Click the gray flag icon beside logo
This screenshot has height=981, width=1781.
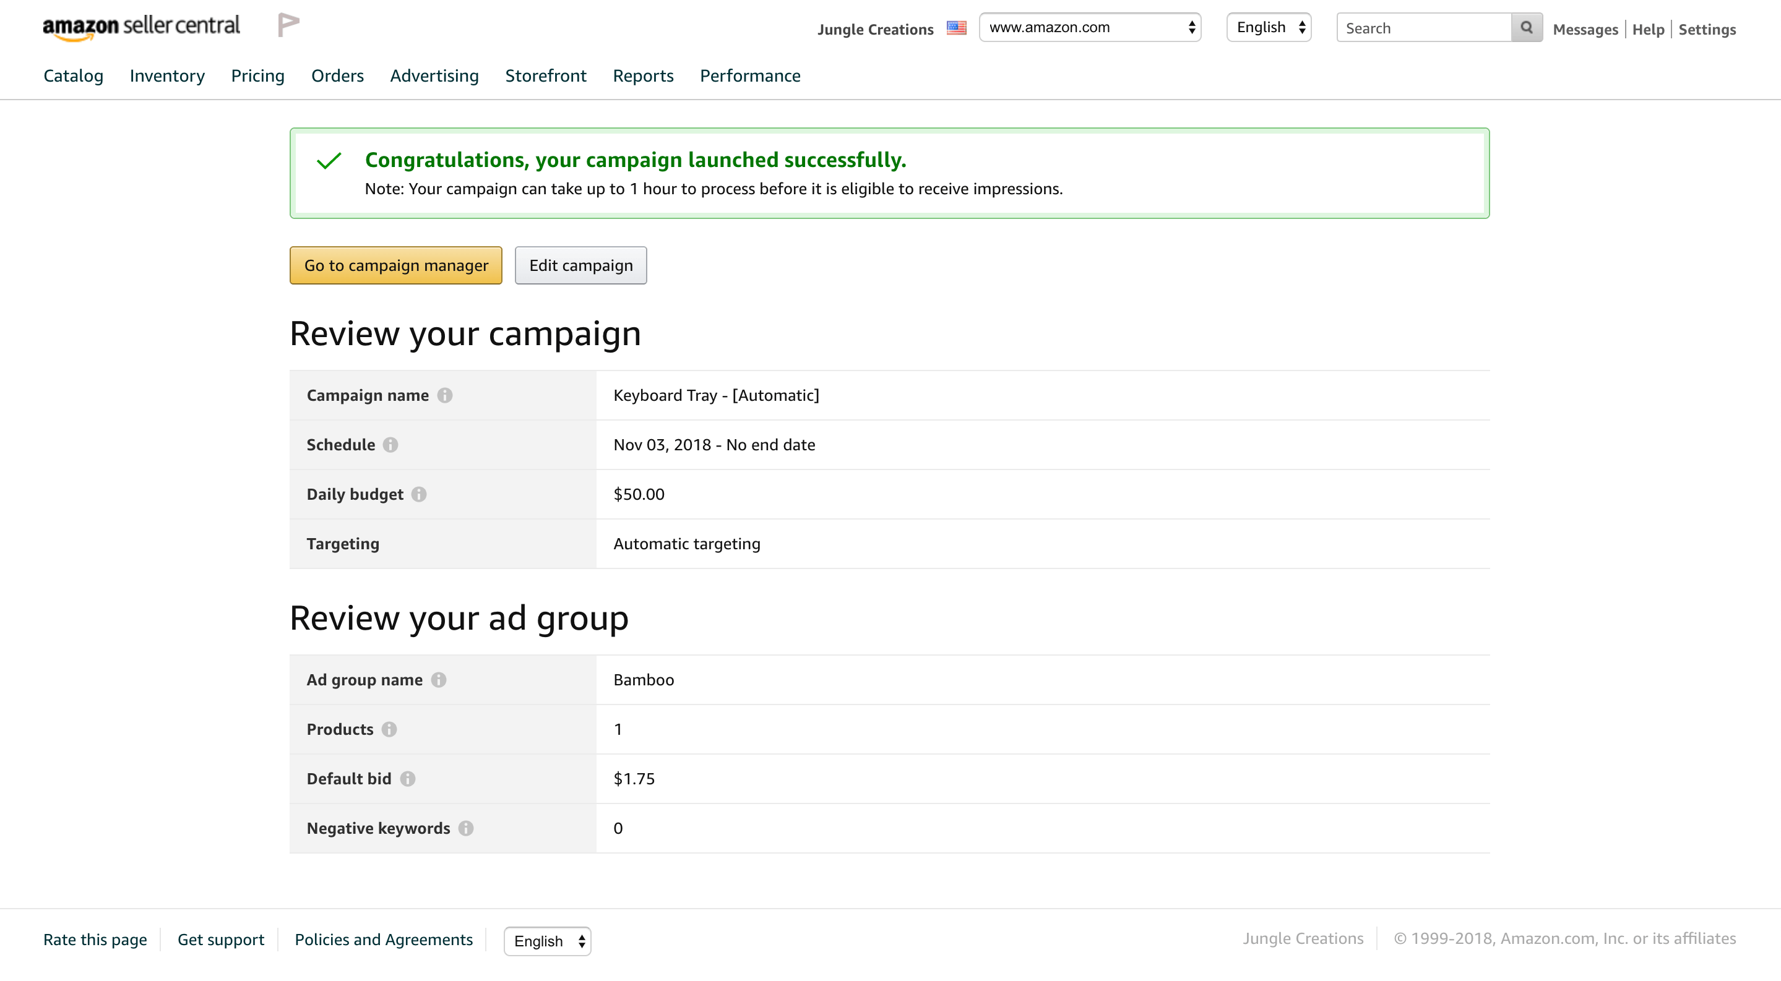click(x=288, y=25)
